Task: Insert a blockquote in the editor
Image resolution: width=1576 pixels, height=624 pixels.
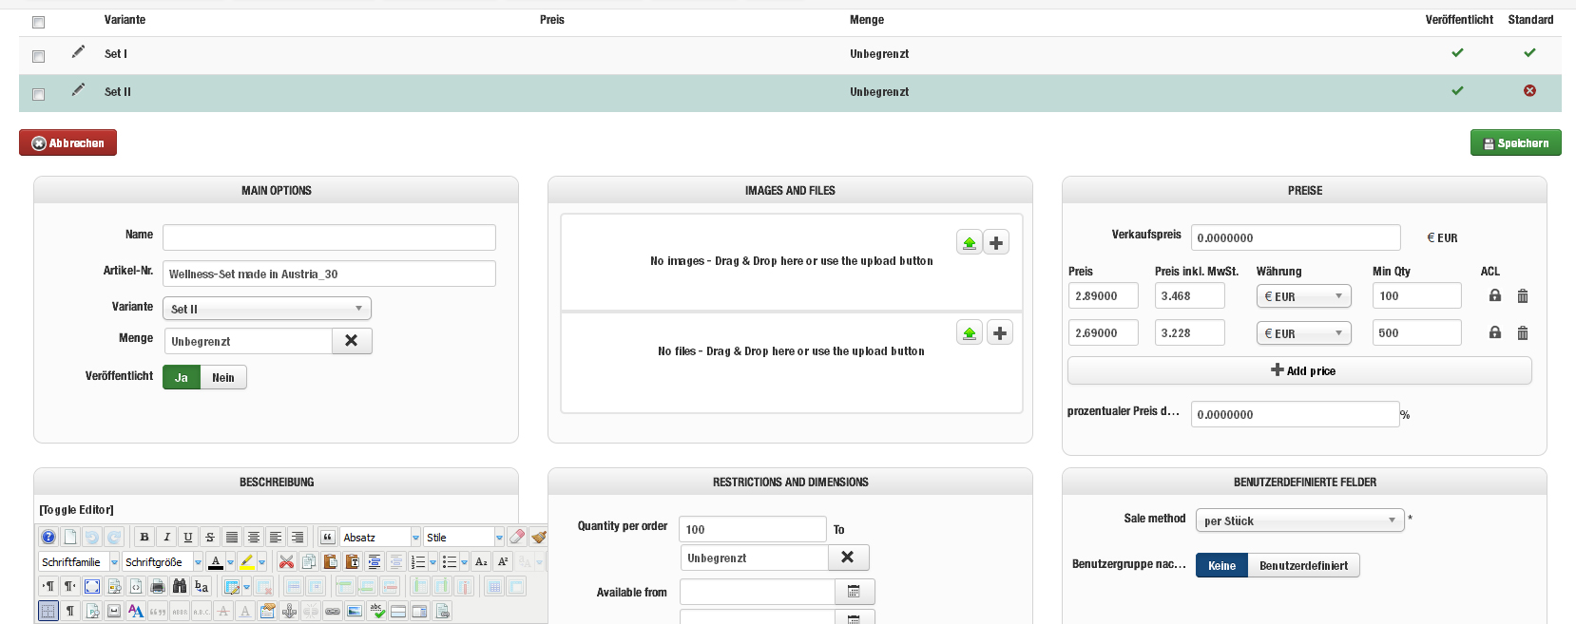Action: pyautogui.click(x=327, y=537)
